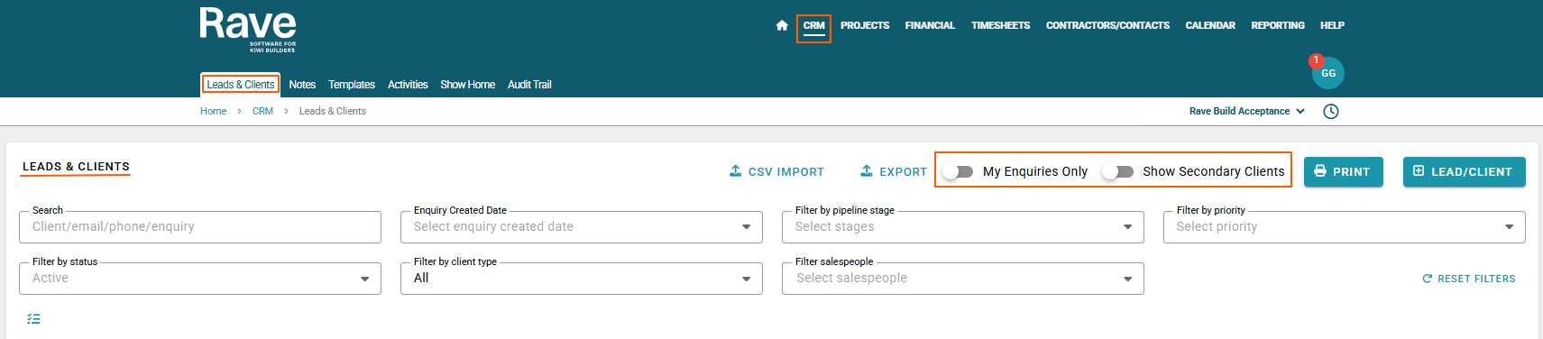Open the GG user avatar

point(1328,73)
